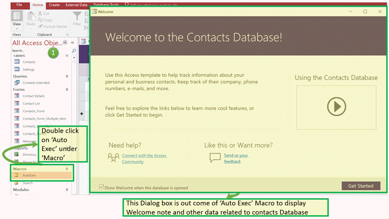389x219 pixels.
Task: Click the search magnifier in navigation pane
Action: point(74,51)
